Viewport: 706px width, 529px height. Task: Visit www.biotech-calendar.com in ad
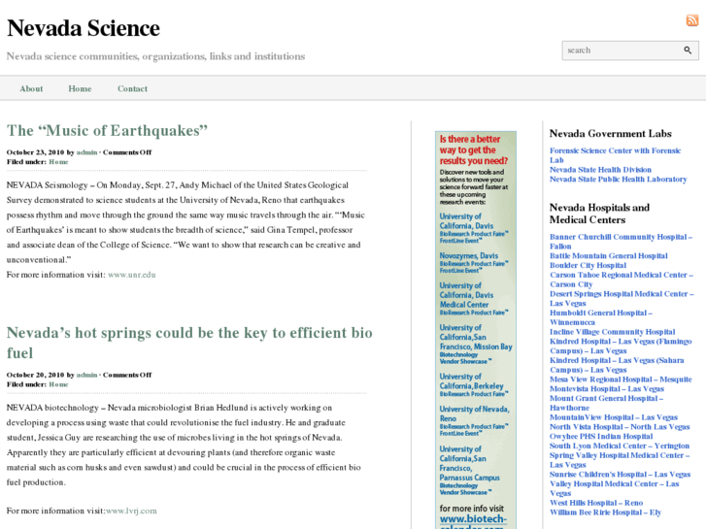tap(473, 521)
